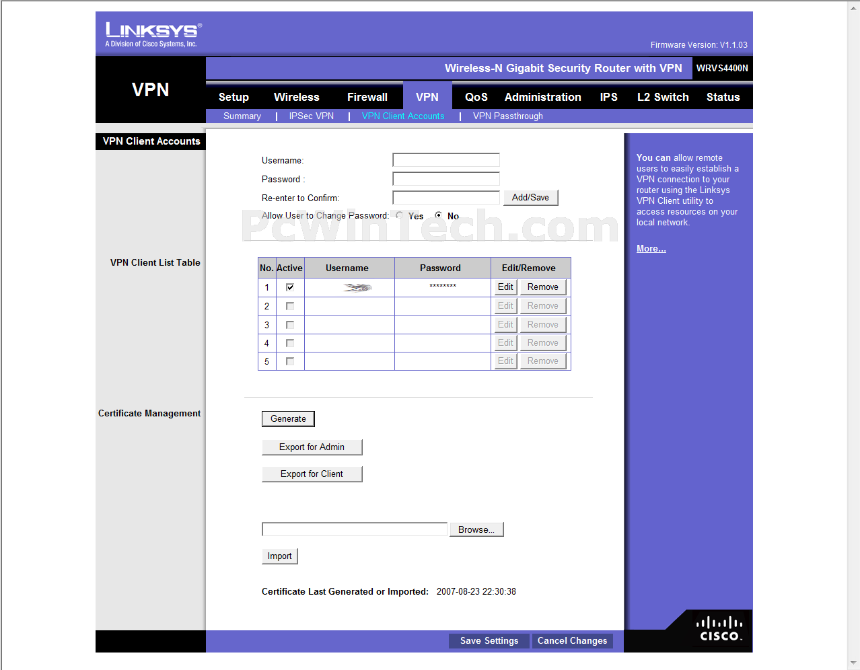This screenshot has height=670, width=860.
Task: Open the IPS tab
Action: (609, 97)
